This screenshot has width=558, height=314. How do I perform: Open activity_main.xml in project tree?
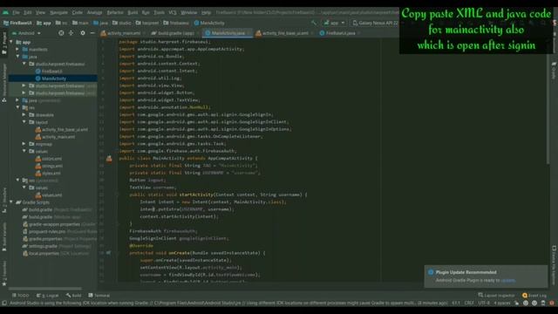[55, 137]
